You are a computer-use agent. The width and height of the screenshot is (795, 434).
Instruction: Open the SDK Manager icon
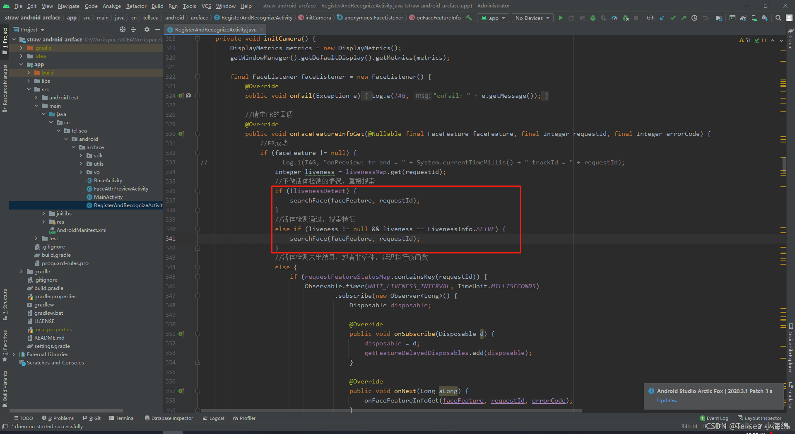(765, 18)
